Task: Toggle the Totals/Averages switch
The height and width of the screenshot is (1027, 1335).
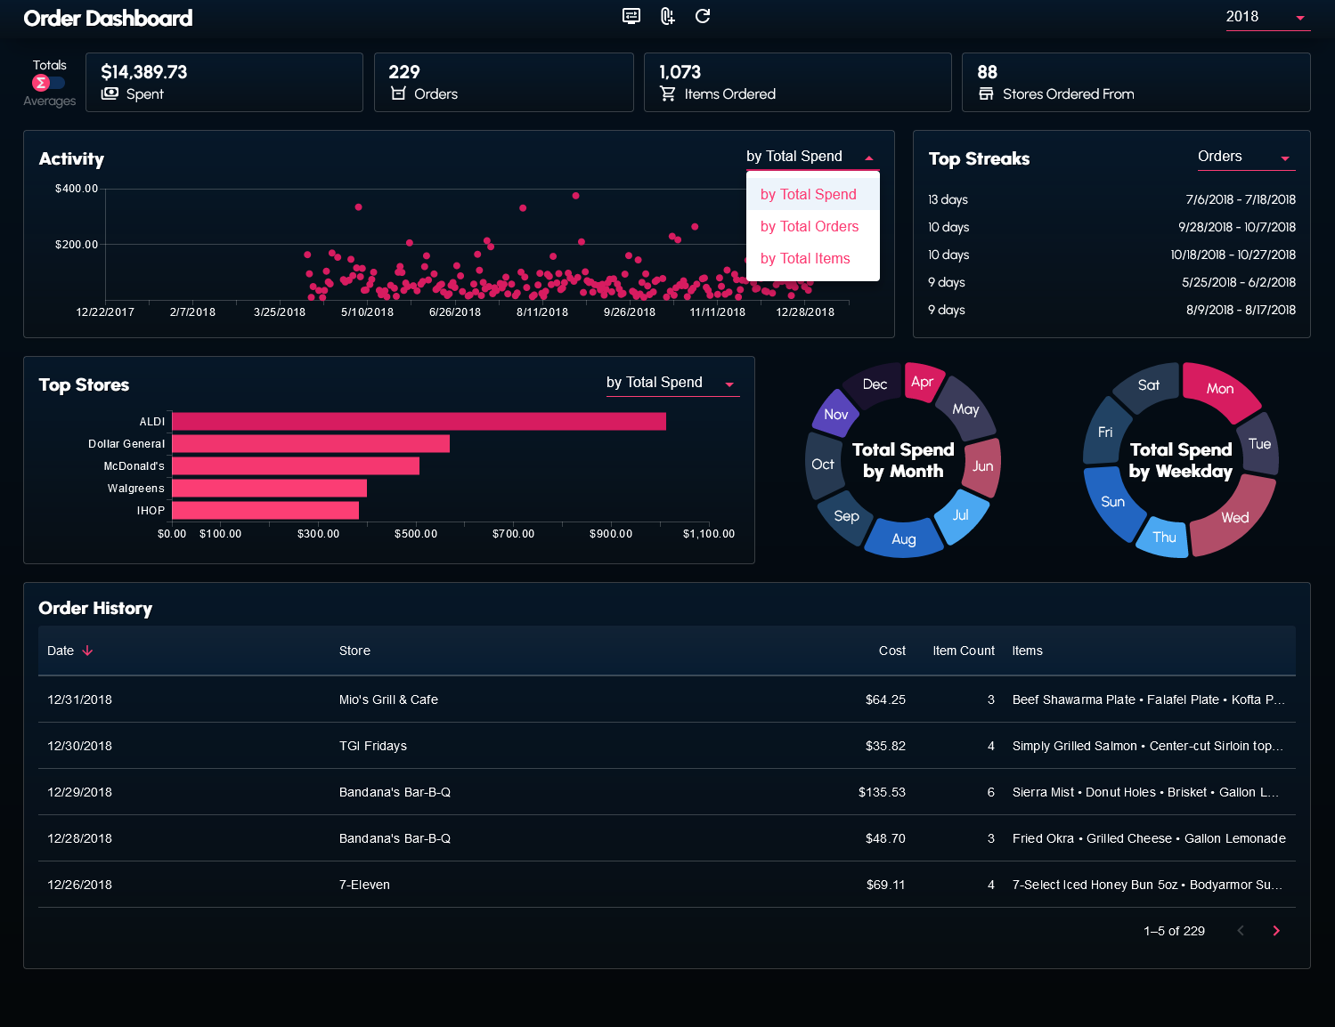Action: (49, 83)
